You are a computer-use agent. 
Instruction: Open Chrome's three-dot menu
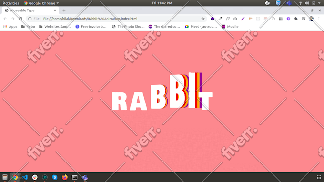(319, 19)
